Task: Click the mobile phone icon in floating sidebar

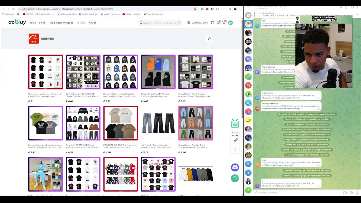Action: (235, 149)
